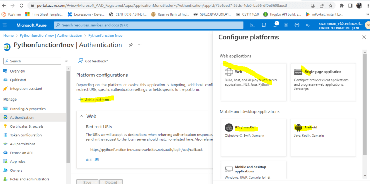This screenshot has width=370, height=184.
Task: Go to Home breadcrumb
Action: [x=8, y=36]
